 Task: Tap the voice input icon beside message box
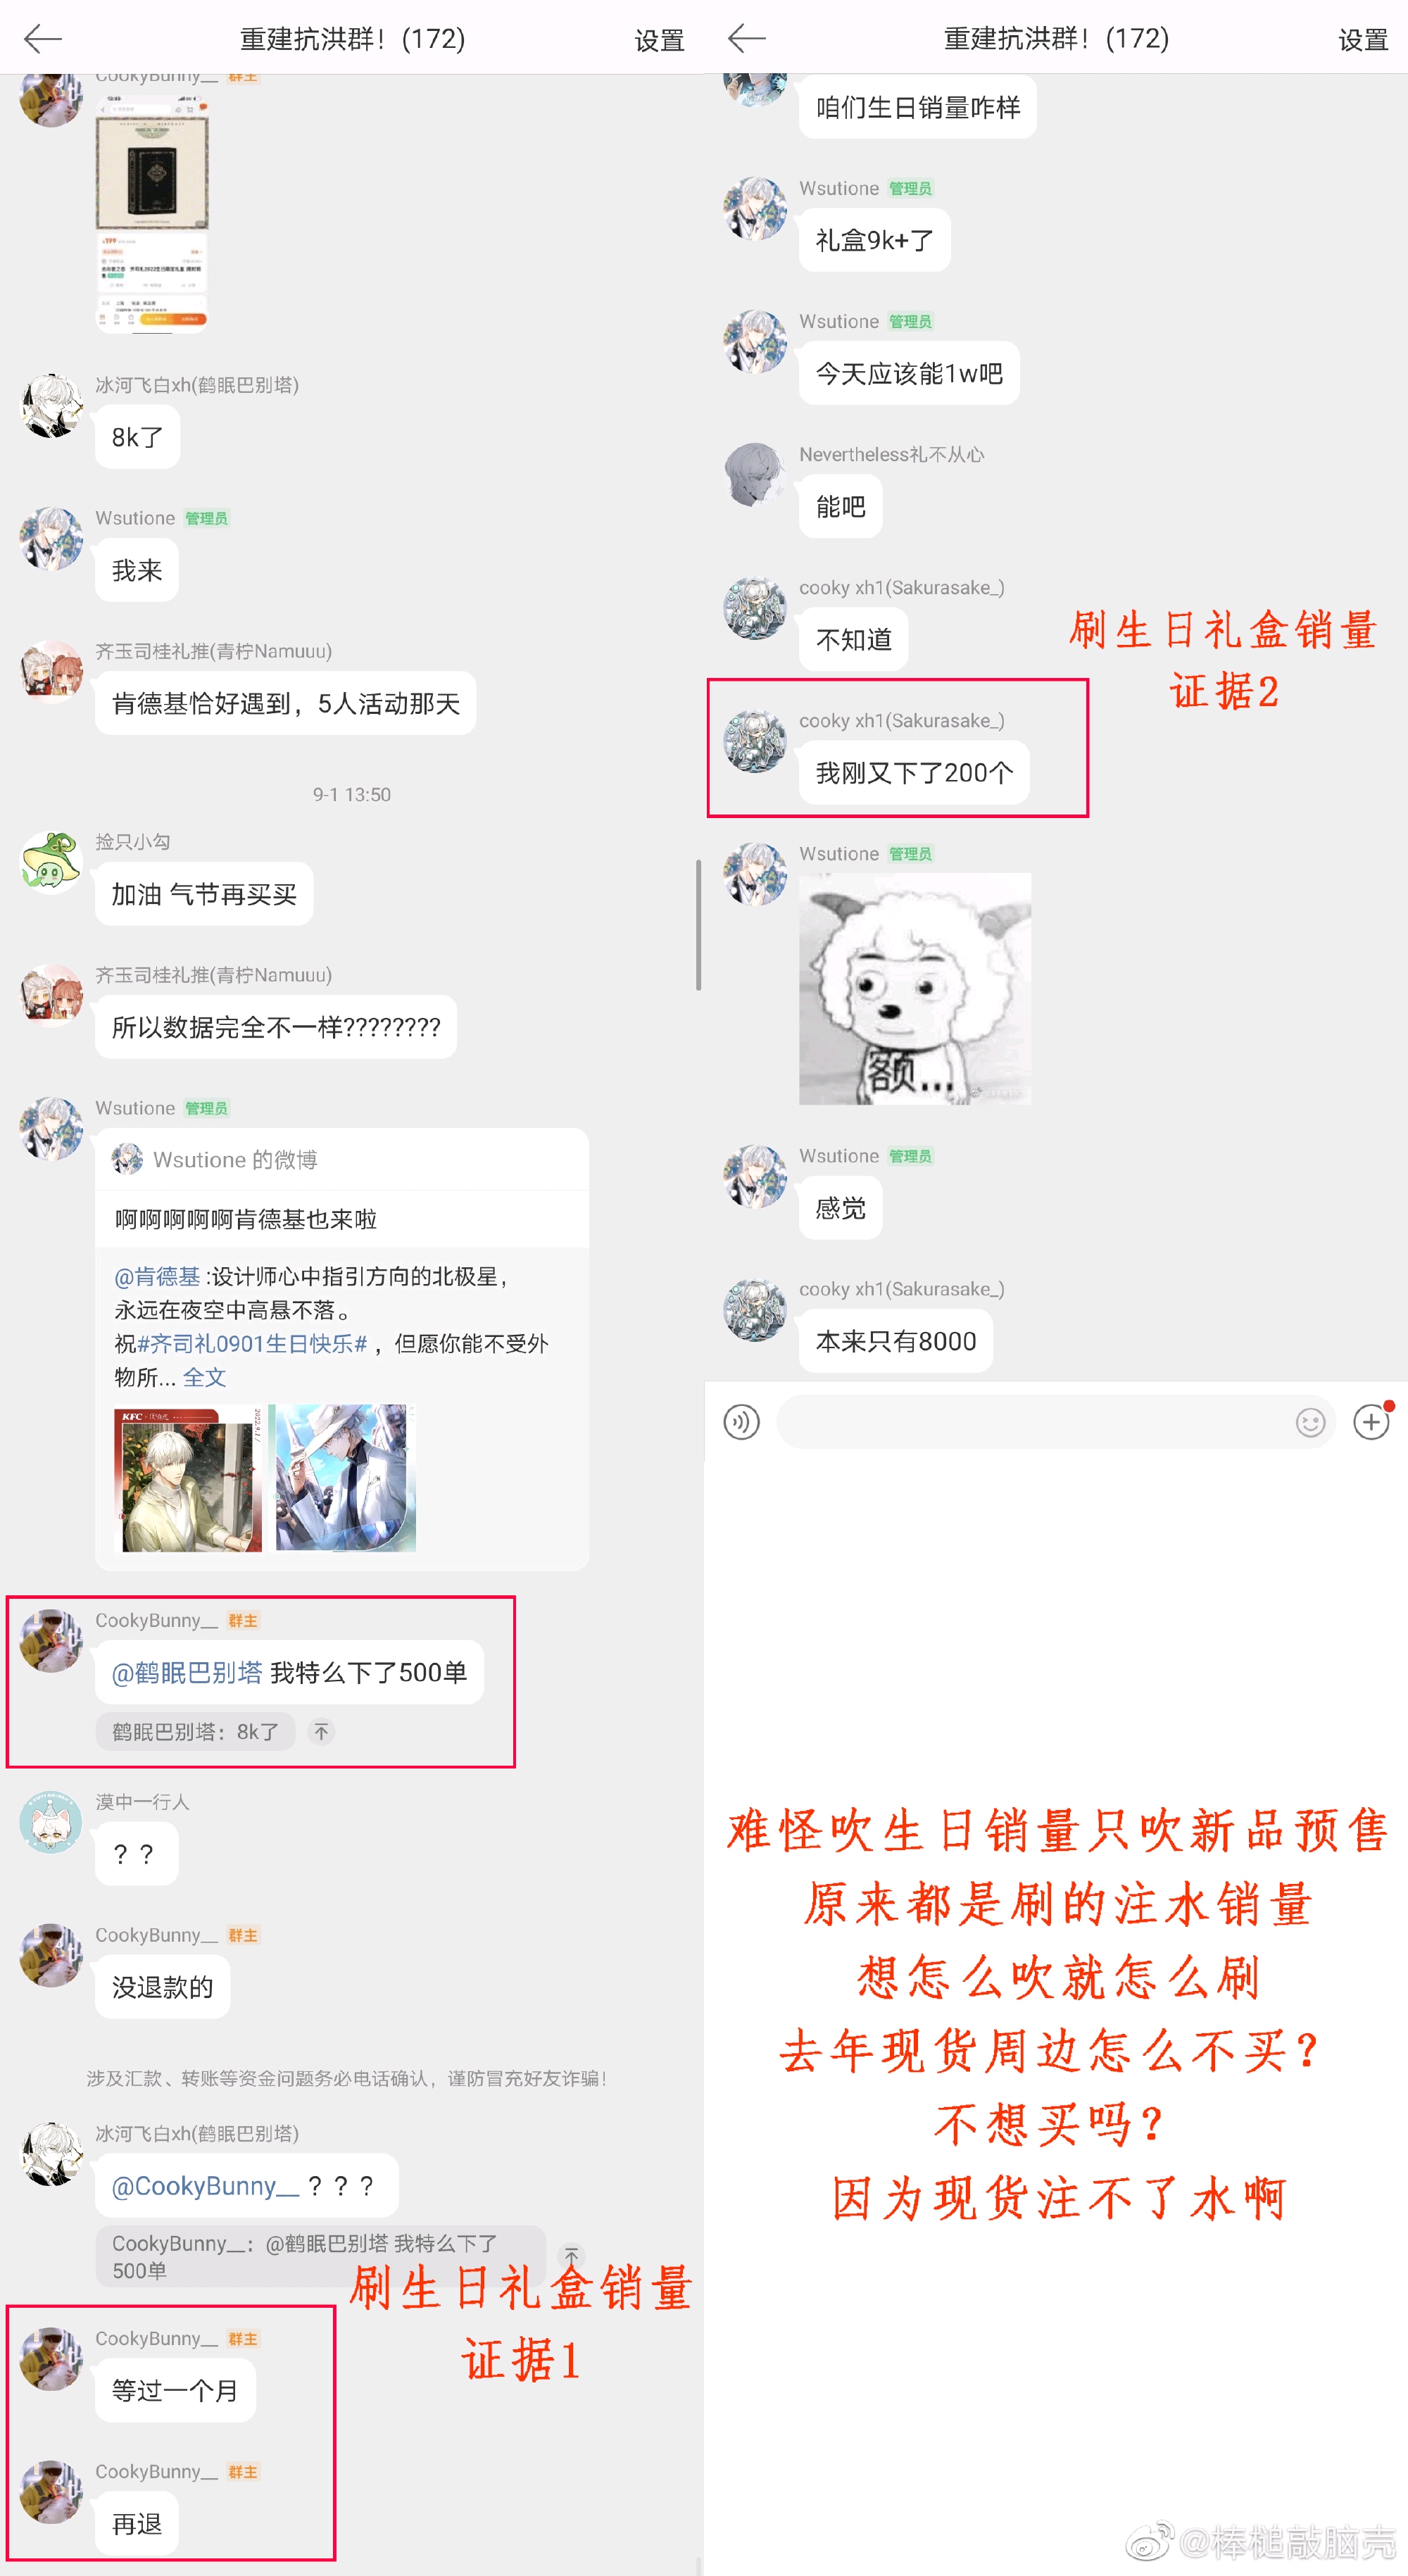pyautogui.click(x=741, y=1421)
